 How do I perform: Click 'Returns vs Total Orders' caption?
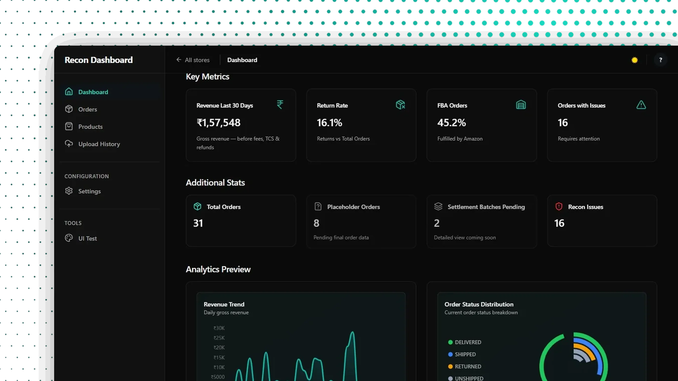pos(343,139)
